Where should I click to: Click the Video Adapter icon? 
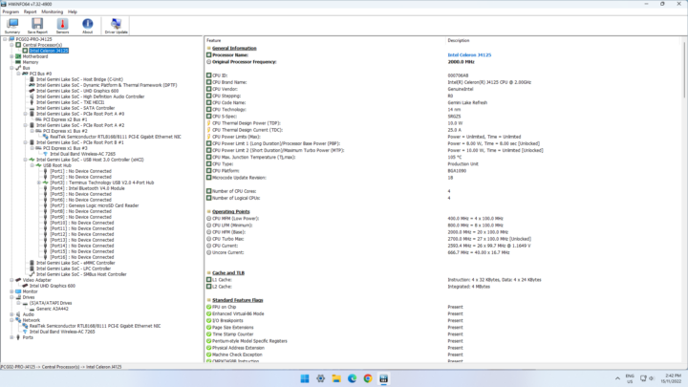[x=18, y=280]
